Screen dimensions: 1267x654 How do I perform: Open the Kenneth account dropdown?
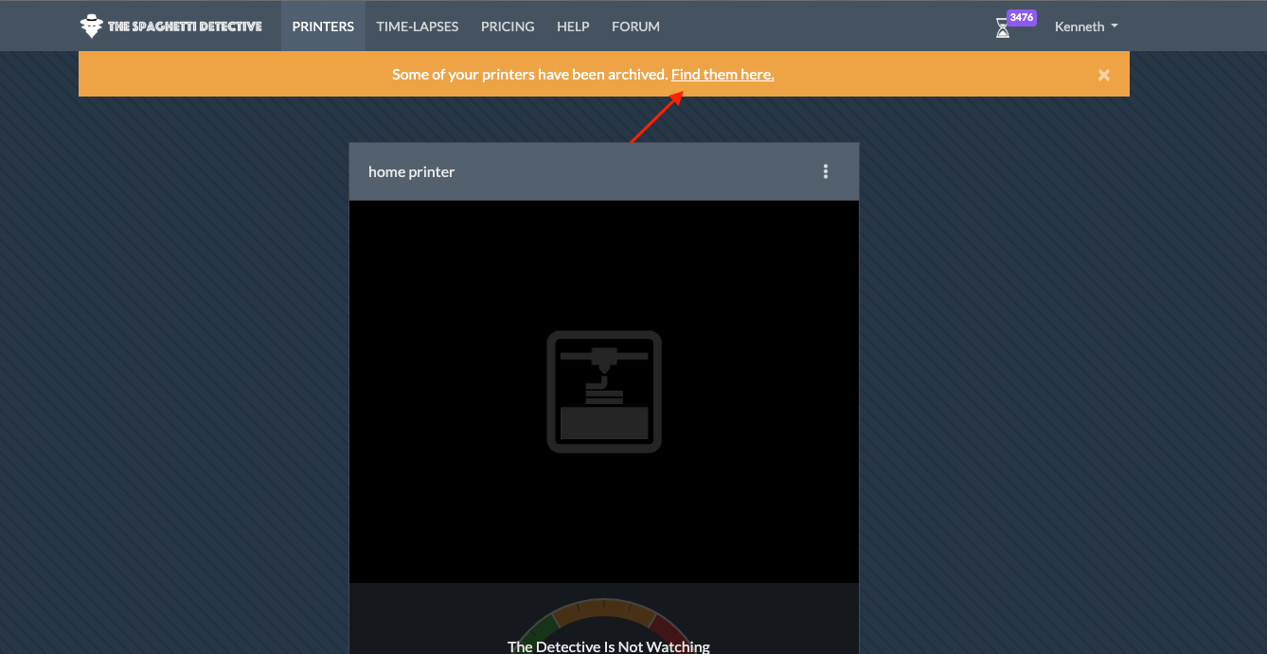[x=1086, y=27]
